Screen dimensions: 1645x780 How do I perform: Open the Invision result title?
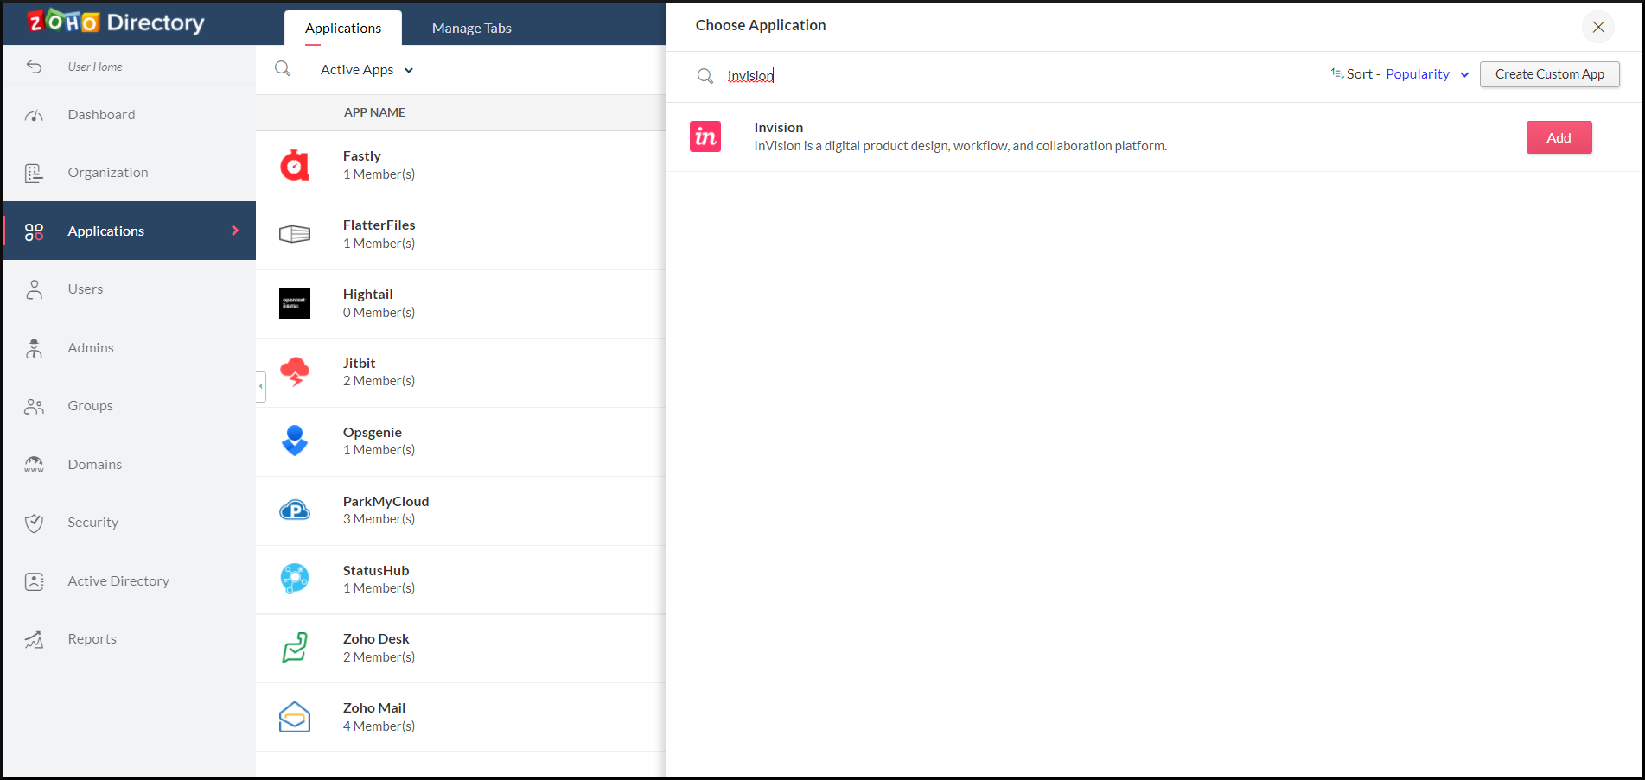(778, 127)
